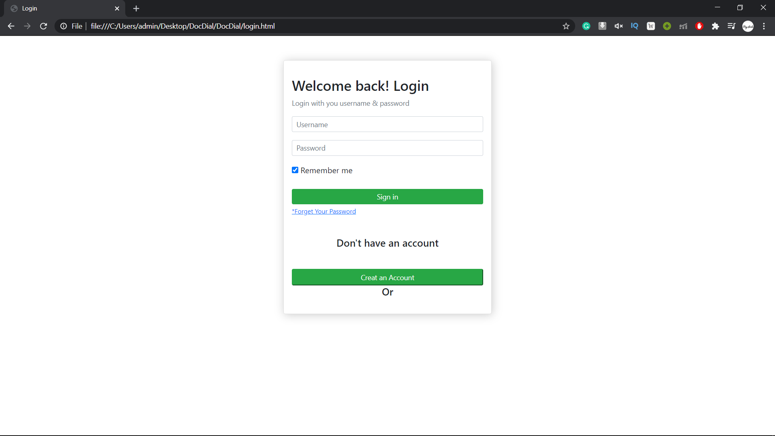775x436 pixels.
Task: Bookmark this page with the star icon
Action: (x=566, y=26)
